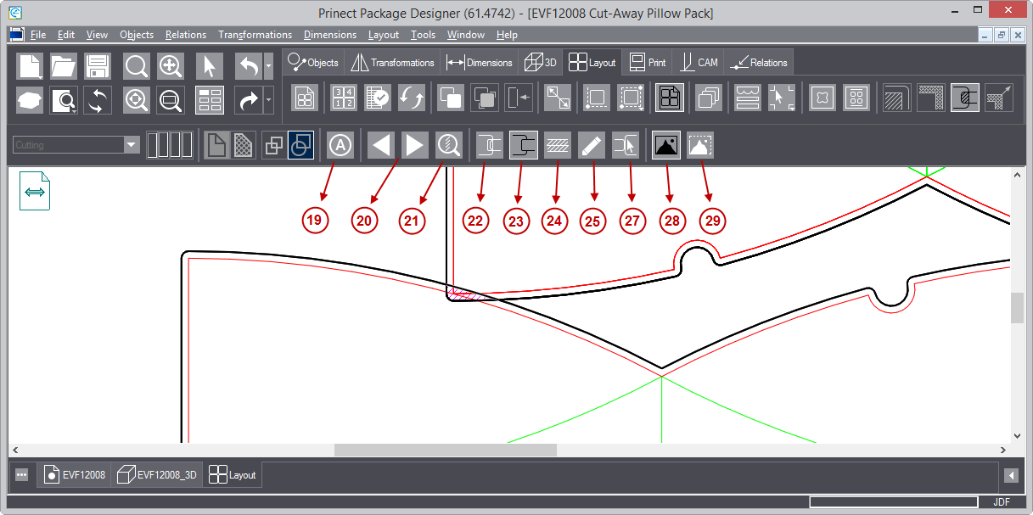Click the new document icon
This screenshot has height=515, width=1033.
pos(31,66)
